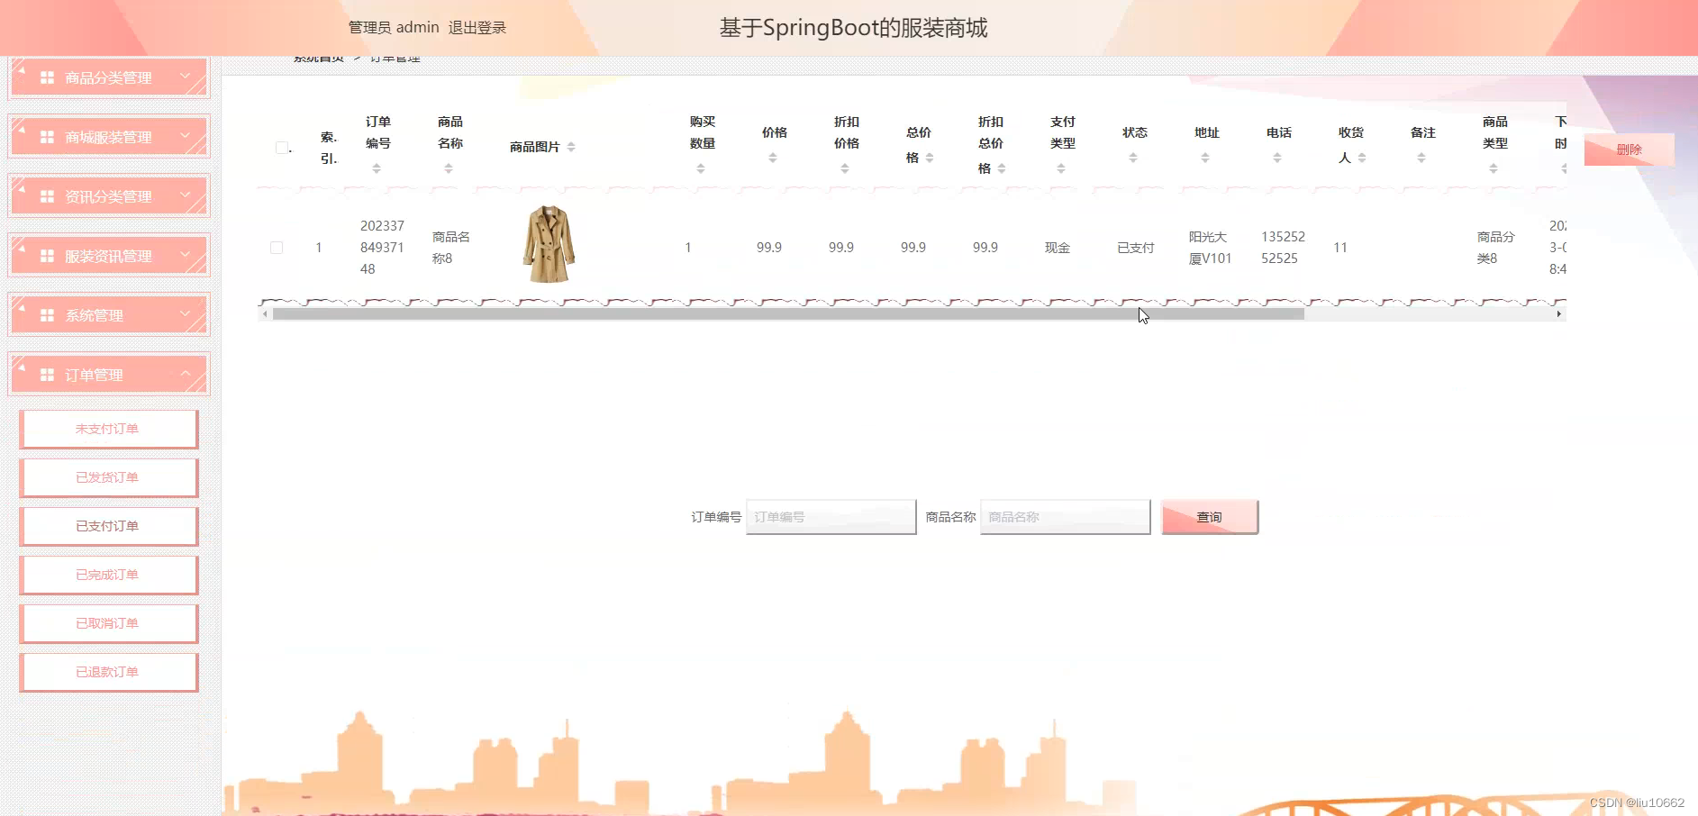Sort by 订单编号 column arrows
This screenshot has width=1698, height=816.
pyautogui.click(x=377, y=168)
